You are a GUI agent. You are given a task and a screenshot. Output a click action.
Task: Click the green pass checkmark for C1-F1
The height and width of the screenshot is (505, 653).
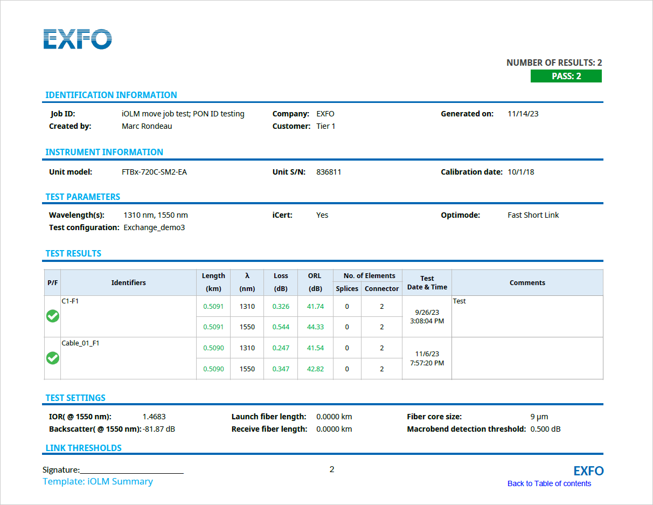pyautogui.click(x=53, y=316)
